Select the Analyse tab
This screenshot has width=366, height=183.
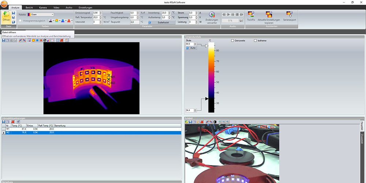pyautogui.click(x=15, y=7)
